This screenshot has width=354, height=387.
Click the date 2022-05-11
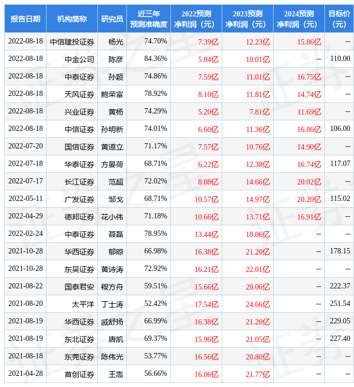[x=25, y=199]
